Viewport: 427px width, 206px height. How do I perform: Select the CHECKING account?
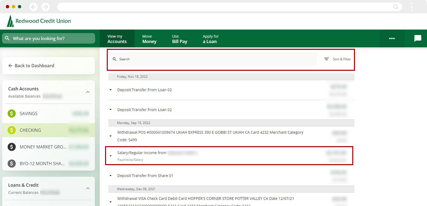click(49, 130)
